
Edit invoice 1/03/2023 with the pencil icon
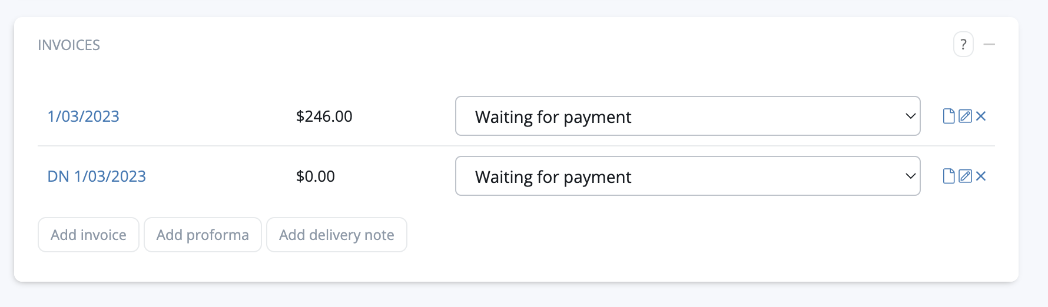pos(965,116)
